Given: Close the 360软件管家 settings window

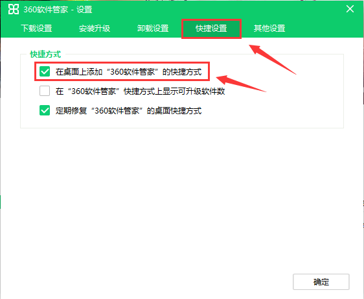Looking at the screenshot, I should 350,9.
